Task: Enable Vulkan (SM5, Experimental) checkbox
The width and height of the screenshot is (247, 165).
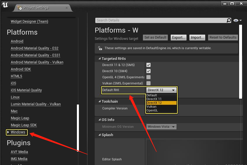Action: click(x=148, y=83)
